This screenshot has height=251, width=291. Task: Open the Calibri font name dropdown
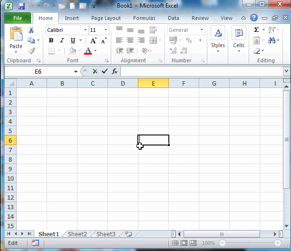tap(85, 30)
